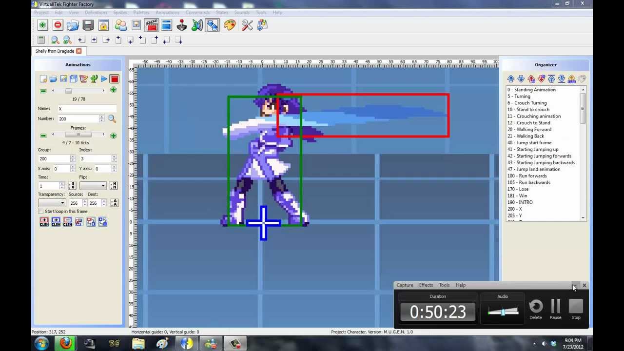This screenshot has height=351, width=624.
Task: Click the calculator icon in the second toolbar
Action: [x=41, y=40]
